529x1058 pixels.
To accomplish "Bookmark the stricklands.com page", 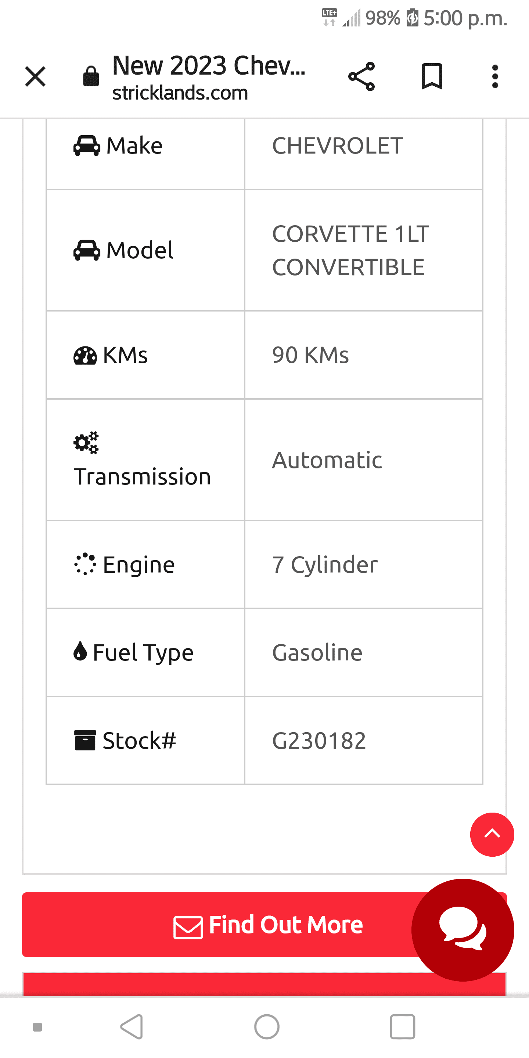I will pyautogui.click(x=432, y=77).
